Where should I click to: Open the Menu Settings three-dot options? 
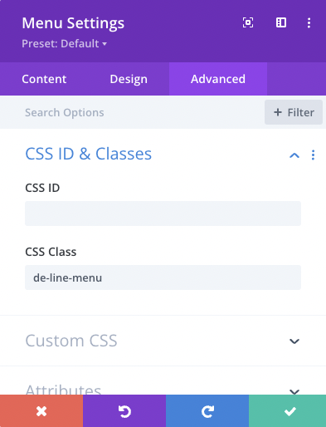coord(309,22)
